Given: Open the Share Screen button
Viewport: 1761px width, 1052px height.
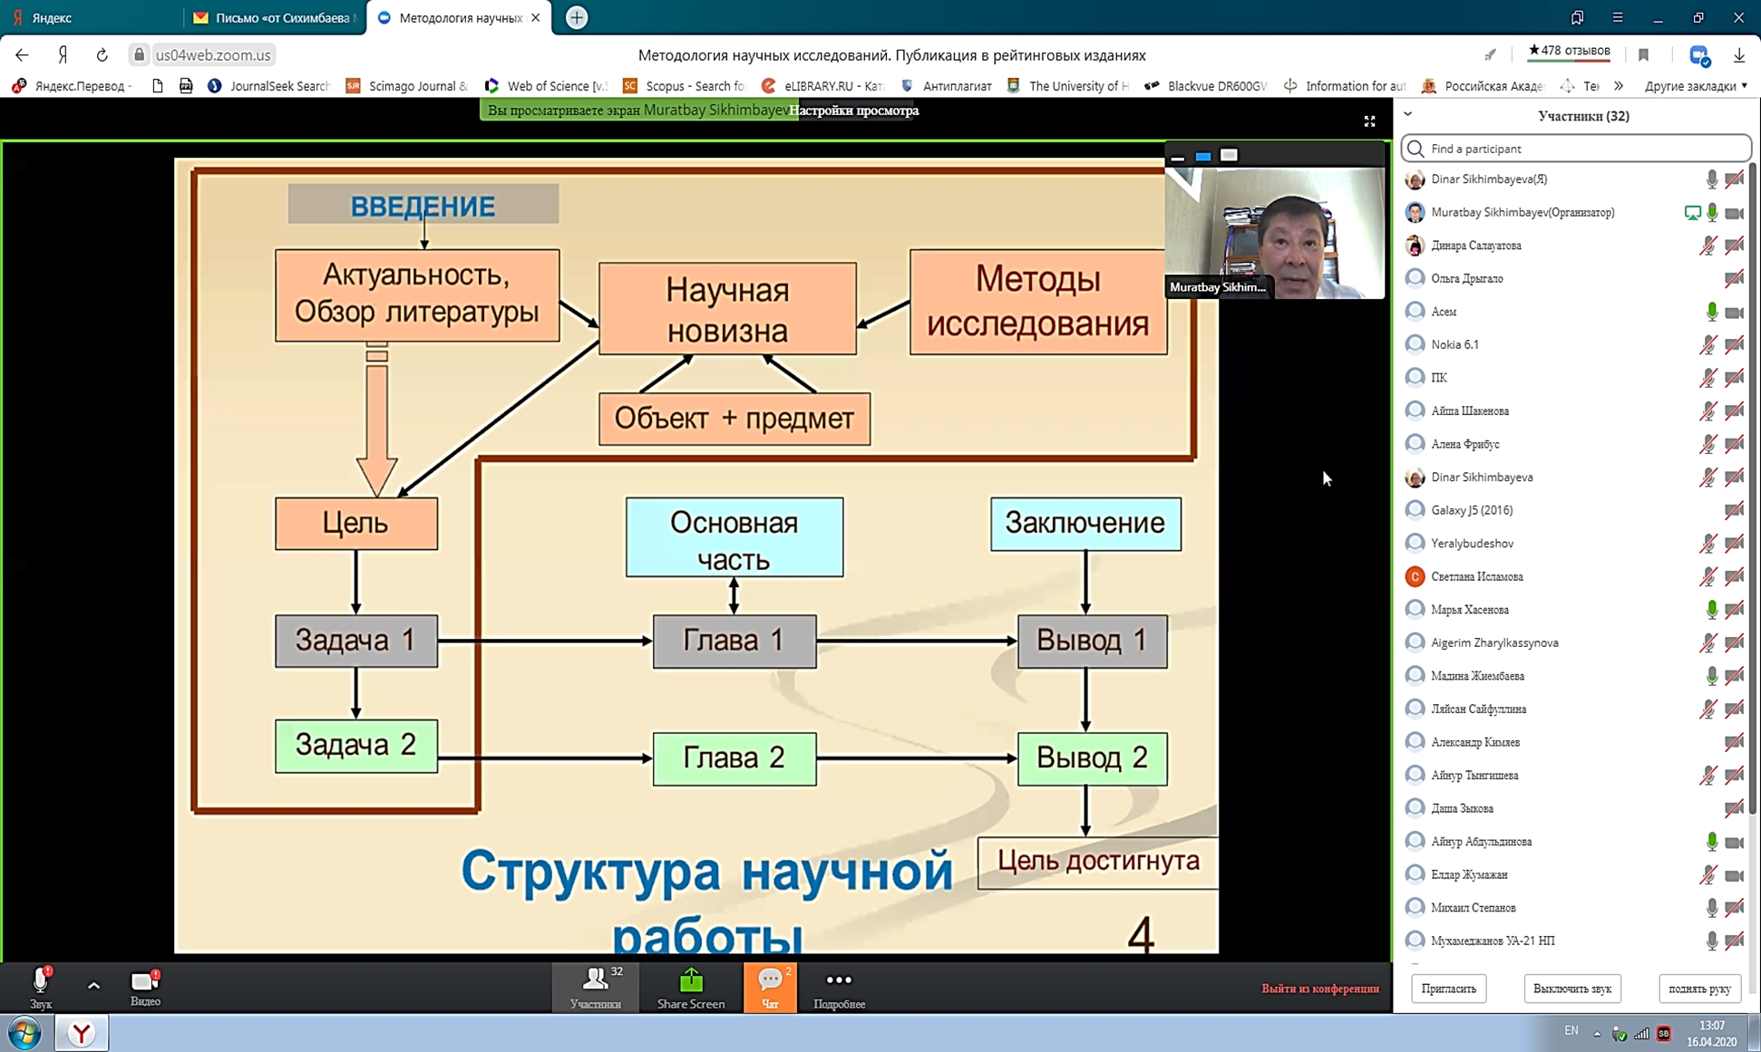Looking at the screenshot, I should (x=690, y=987).
